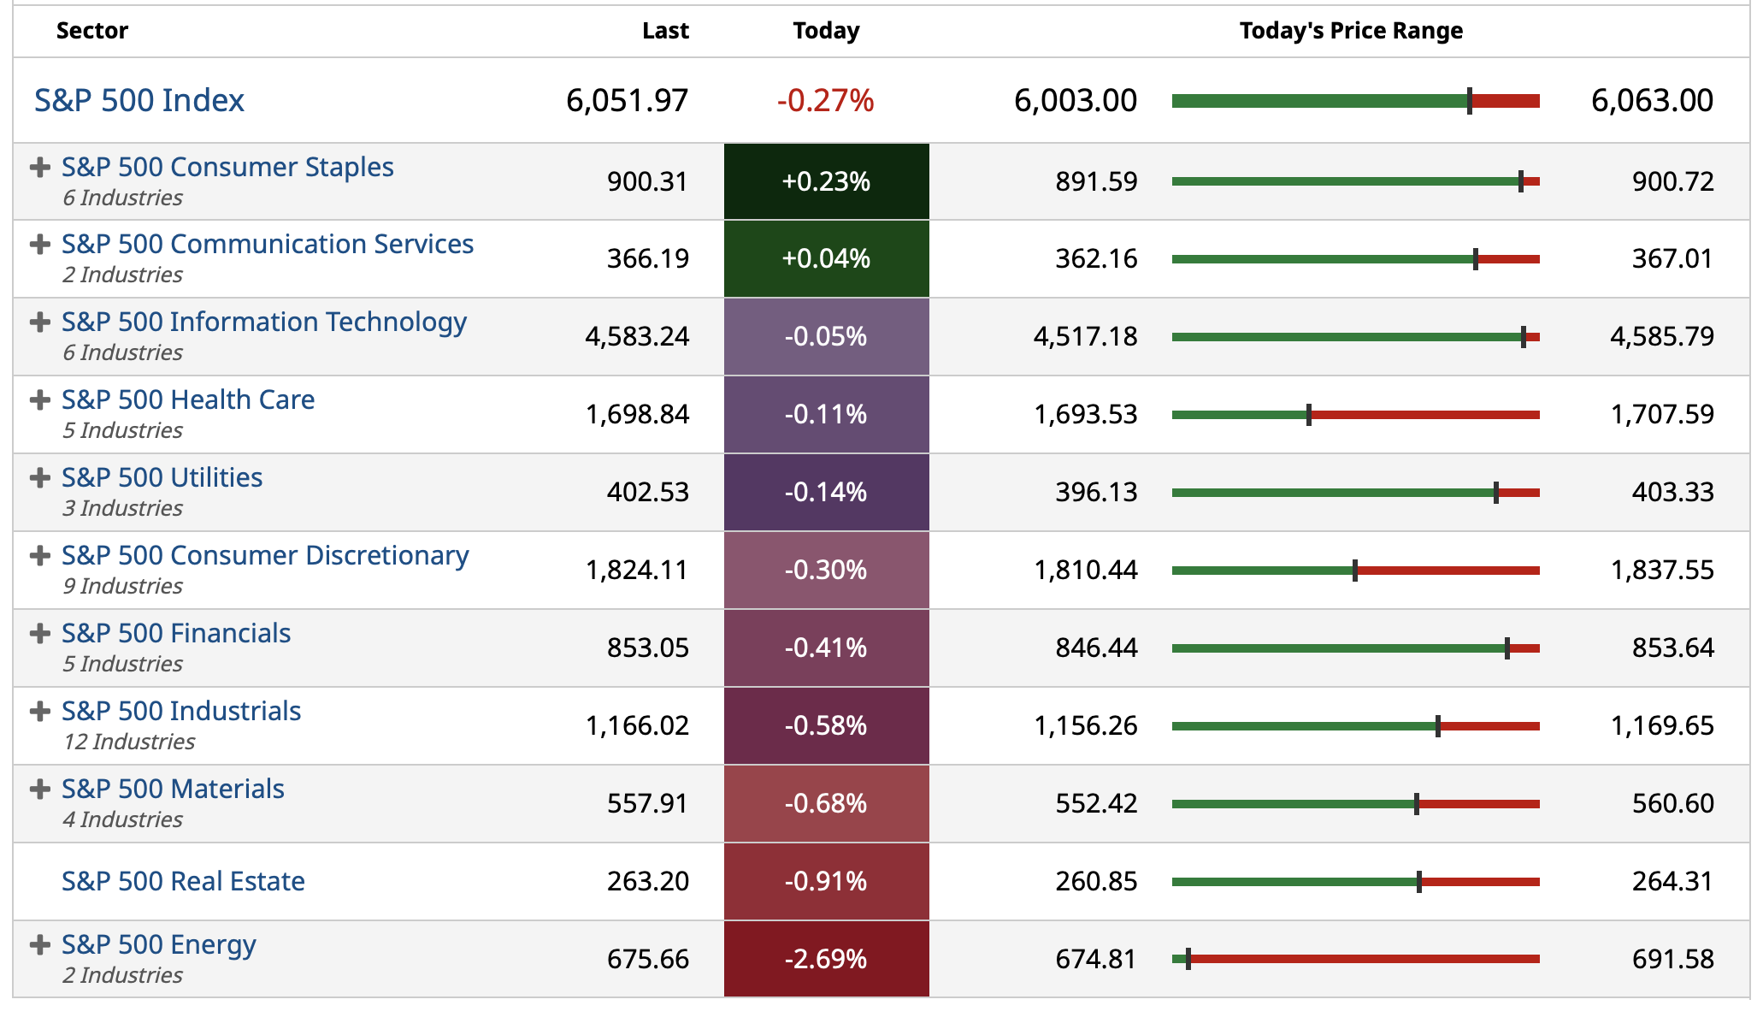Image resolution: width=1763 pixels, height=1035 pixels.
Task: Expand Information Technology industries list
Action: pos(39,322)
